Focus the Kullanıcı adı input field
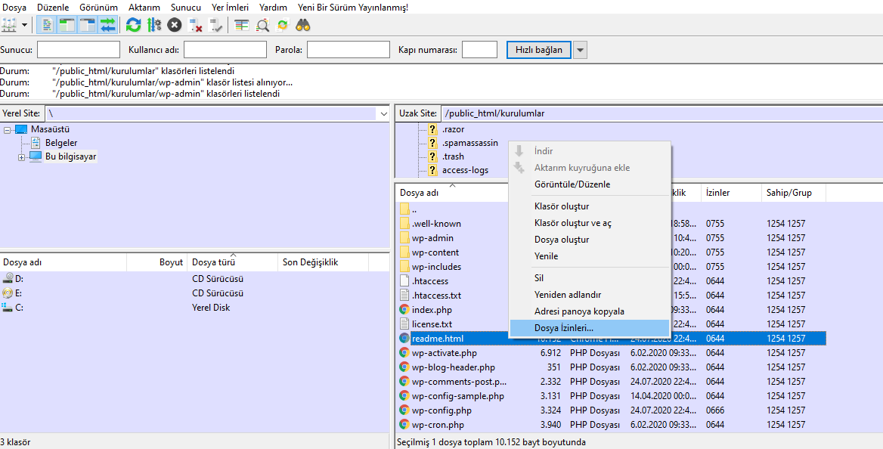Viewport: 883px width, 449px height. [225, 50]
